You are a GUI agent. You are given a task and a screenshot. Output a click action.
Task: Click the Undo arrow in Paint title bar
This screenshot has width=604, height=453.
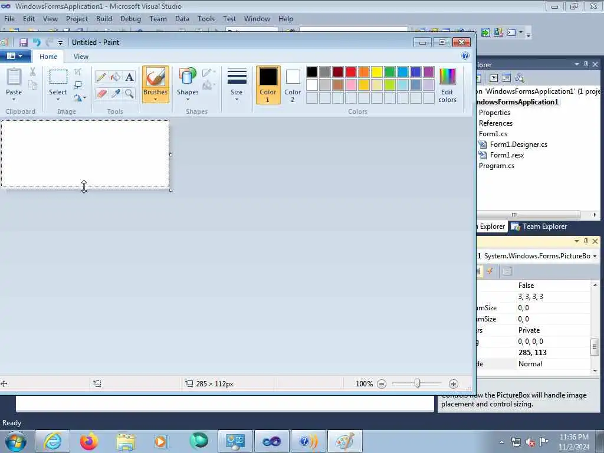(37, 42)
